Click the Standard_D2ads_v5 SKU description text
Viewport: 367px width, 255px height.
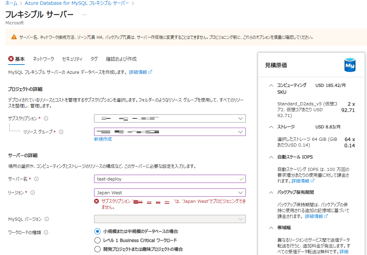(x=307, y=110)
